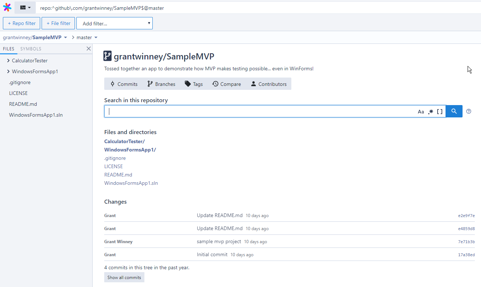Image resolution: width=481 pixels, height=287 pixels.
Task: Expand the WindowsFormsApp1 folder in tree
Action: click(8, 71)
